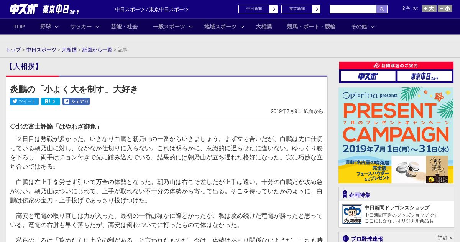Viewport: 460px width, 242px height.
Task: Go to TOP in navigation bar
Action: click(19, 27)
